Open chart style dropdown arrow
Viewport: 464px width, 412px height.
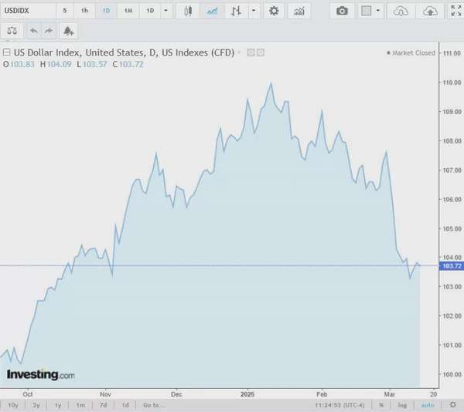coord(254,11)
